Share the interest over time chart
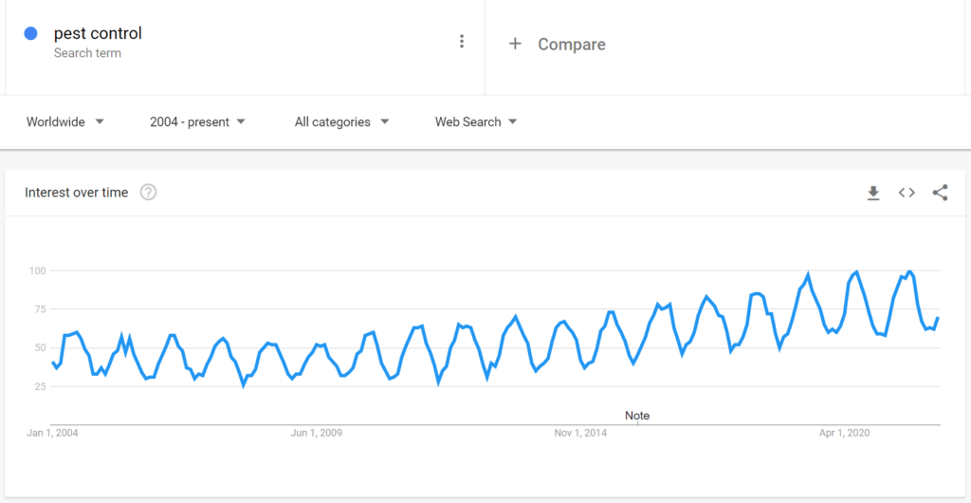Screen dimensions: 971x503 pyautogui.click(x=940, y=193)
